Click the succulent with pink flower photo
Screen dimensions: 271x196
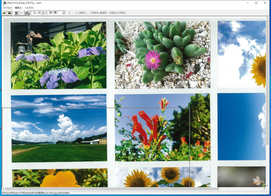point(162,55)
